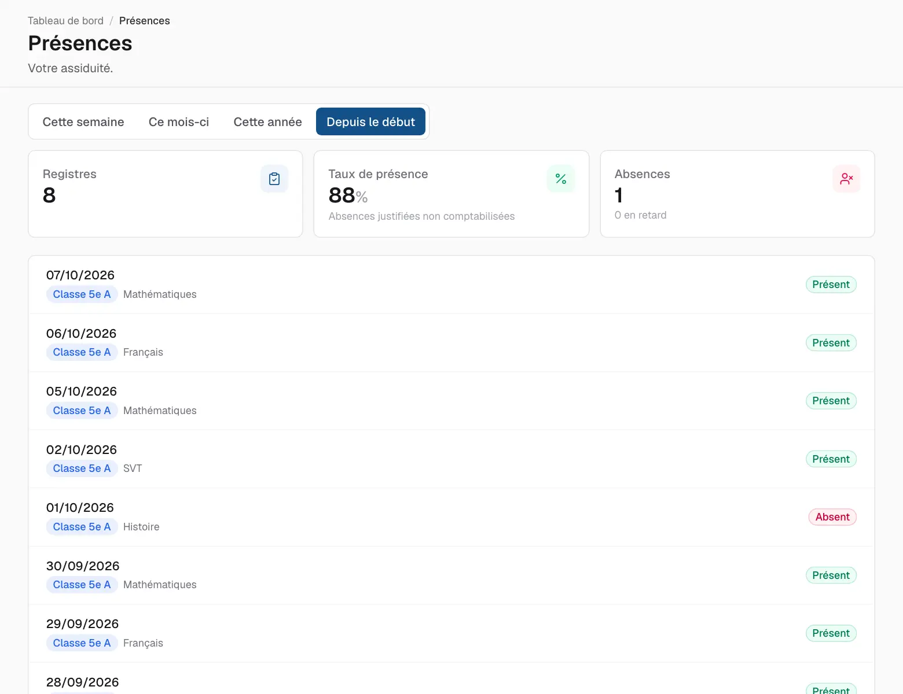Click the Registres summary card
Image resolution: width=903 pixels, height=694 pixels.
[166, 194]
